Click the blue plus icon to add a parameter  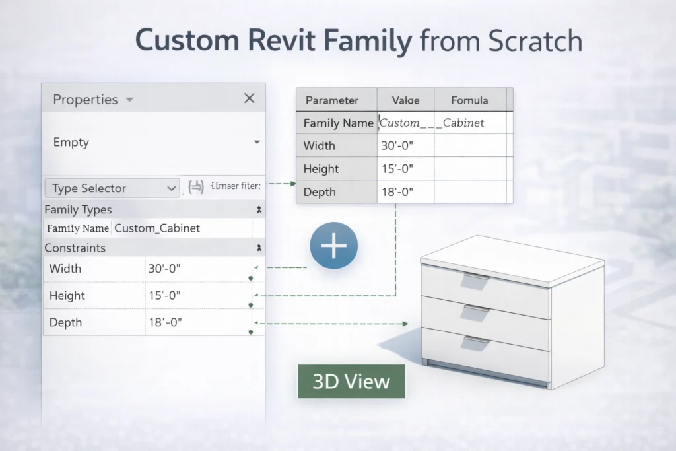point(333,245)
